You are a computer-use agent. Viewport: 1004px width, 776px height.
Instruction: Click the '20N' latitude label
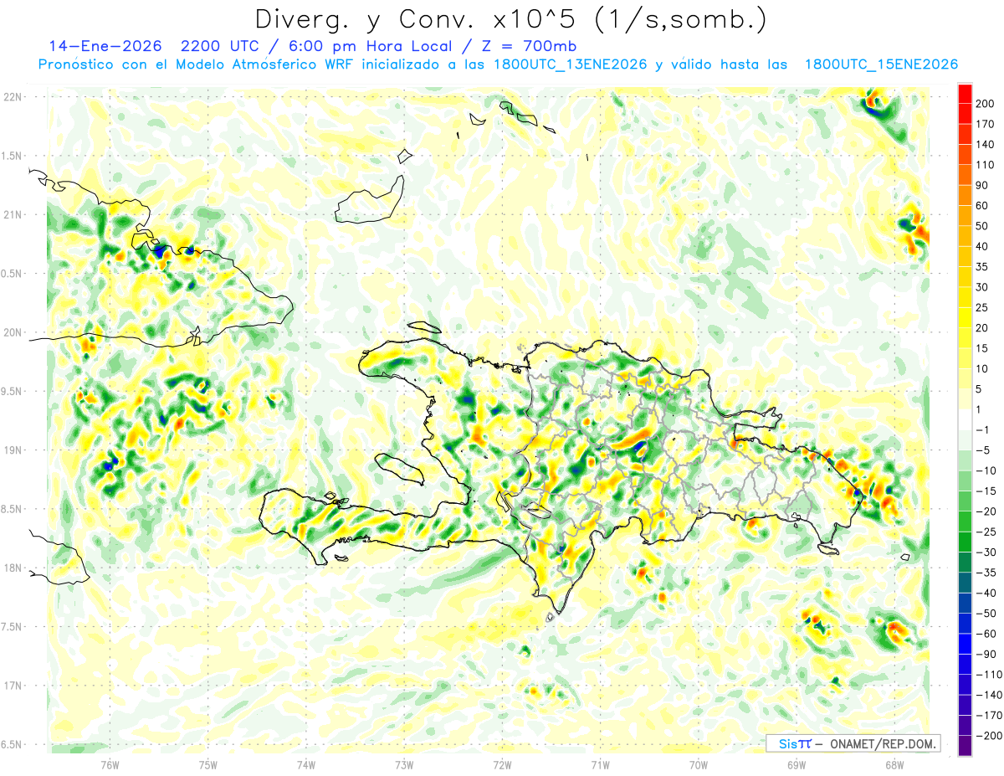pos(13,332)
